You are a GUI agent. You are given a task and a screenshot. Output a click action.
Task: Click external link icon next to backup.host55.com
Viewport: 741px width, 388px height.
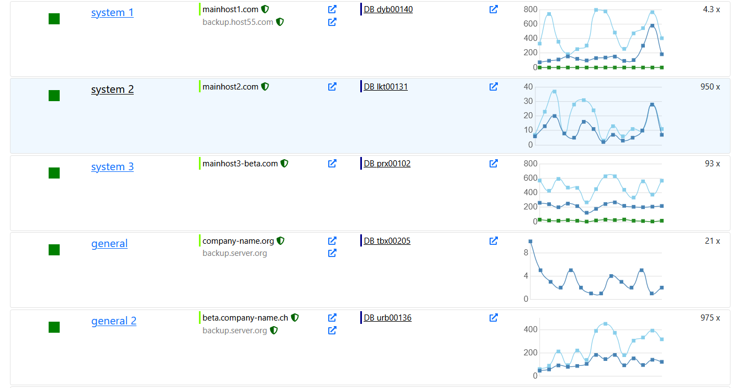332,22
